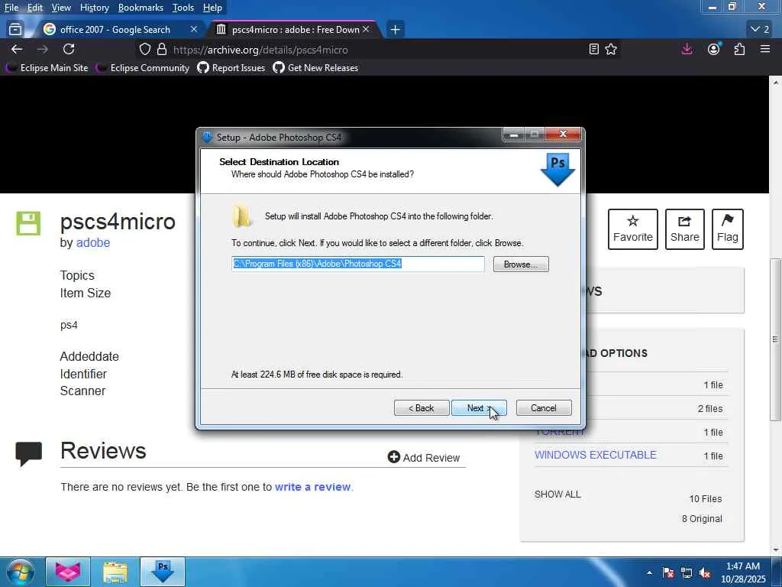Open Eclipse Community bookmark
Screen dimensions: 782x587
pos(143,68)
